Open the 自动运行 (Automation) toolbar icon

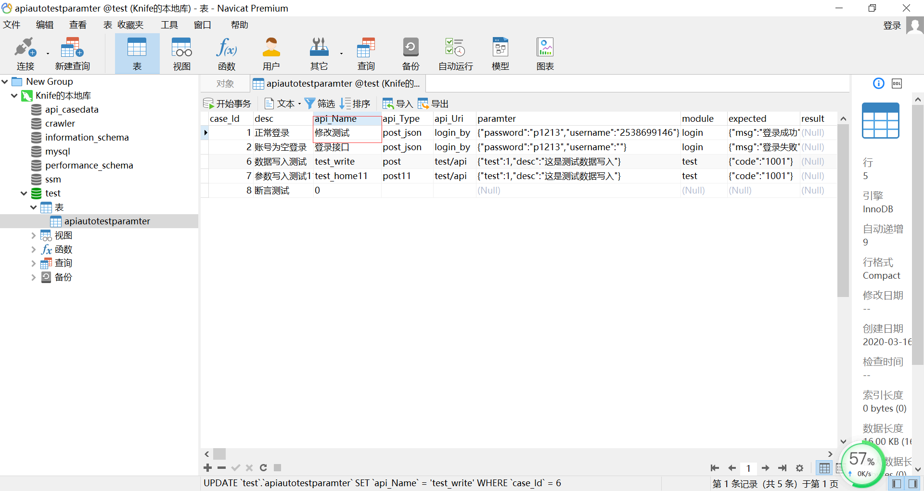455,53
